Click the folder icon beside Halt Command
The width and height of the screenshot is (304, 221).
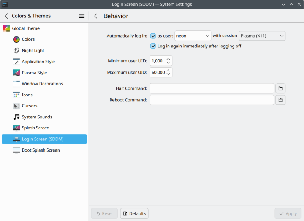(280, 88)
